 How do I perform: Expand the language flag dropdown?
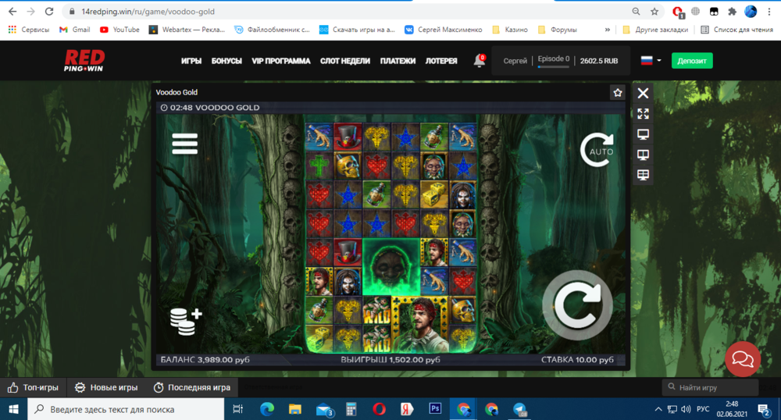651,61
